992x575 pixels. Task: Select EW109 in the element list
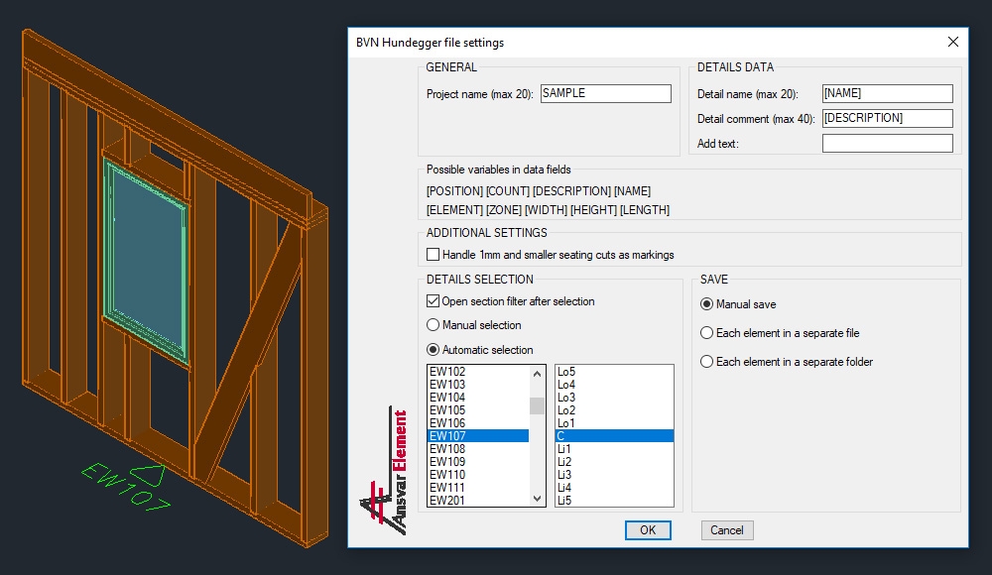[478, 462]
